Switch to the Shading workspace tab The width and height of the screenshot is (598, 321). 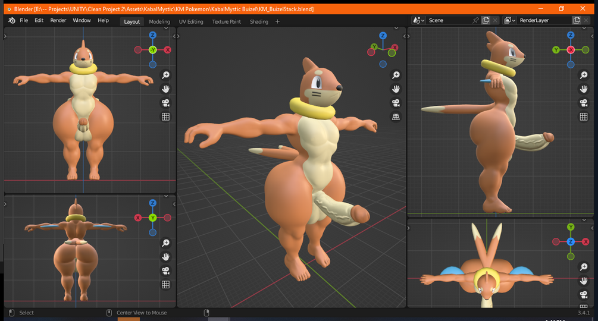pos(259,22)
